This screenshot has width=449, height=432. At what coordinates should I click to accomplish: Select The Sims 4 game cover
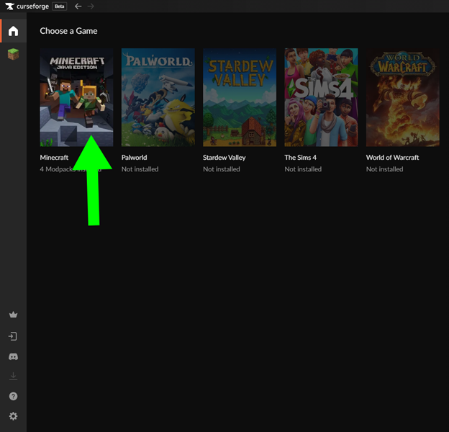[321, 97]
